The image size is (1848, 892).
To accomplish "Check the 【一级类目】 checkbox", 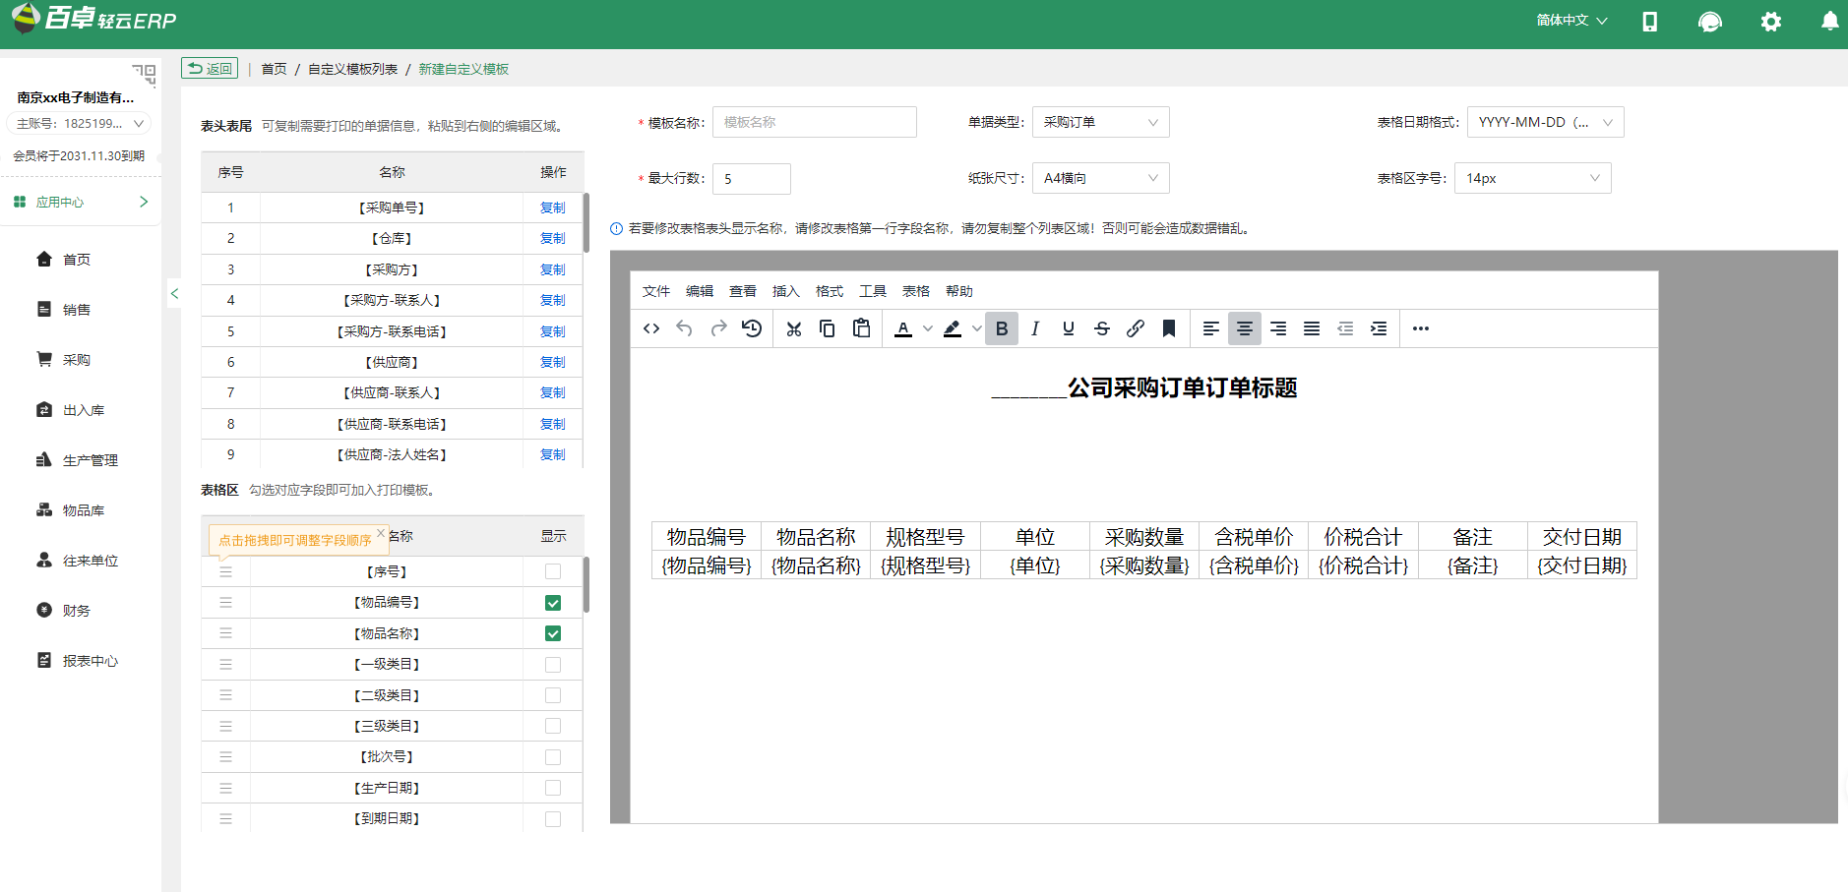I will point(553,665).
